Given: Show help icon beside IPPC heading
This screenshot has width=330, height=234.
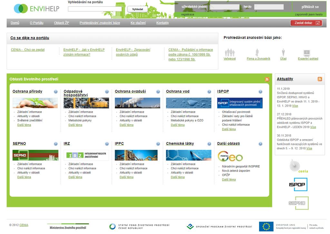Looking at the screenshot, I should pyautogui.click(x=158, y=144).
